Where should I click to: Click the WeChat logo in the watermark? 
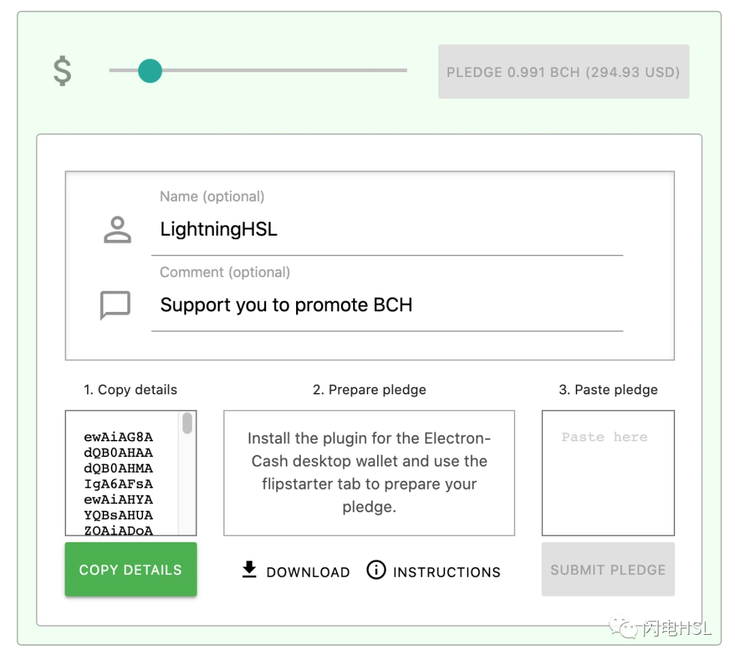point(623,627)
